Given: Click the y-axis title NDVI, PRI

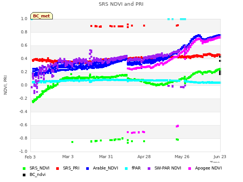Looking at the screenshot, I should pyautogui.click(x=5, y=85).
